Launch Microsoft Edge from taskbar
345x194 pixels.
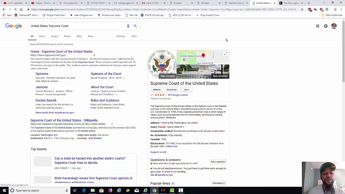point(84,190)
